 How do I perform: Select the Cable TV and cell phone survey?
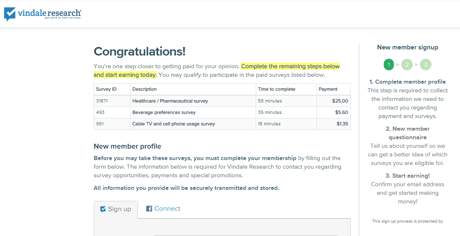tap(173, 124)
